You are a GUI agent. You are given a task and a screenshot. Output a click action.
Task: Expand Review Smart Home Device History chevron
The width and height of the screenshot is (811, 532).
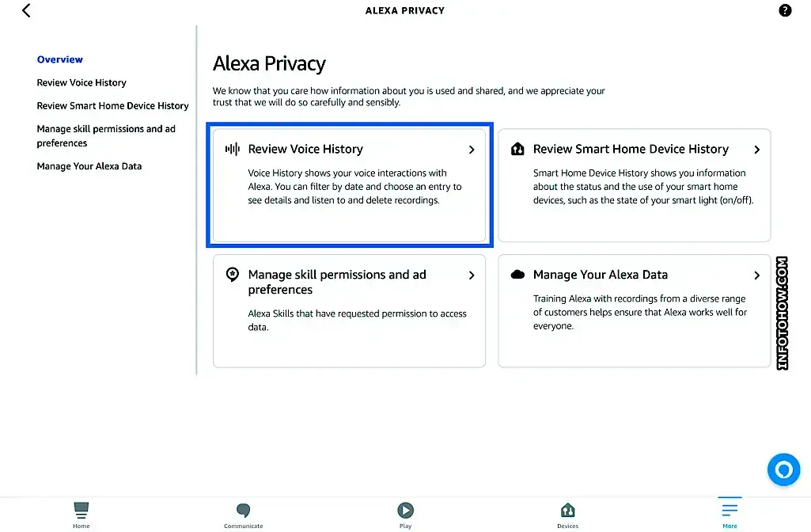[x=756, y=150]
